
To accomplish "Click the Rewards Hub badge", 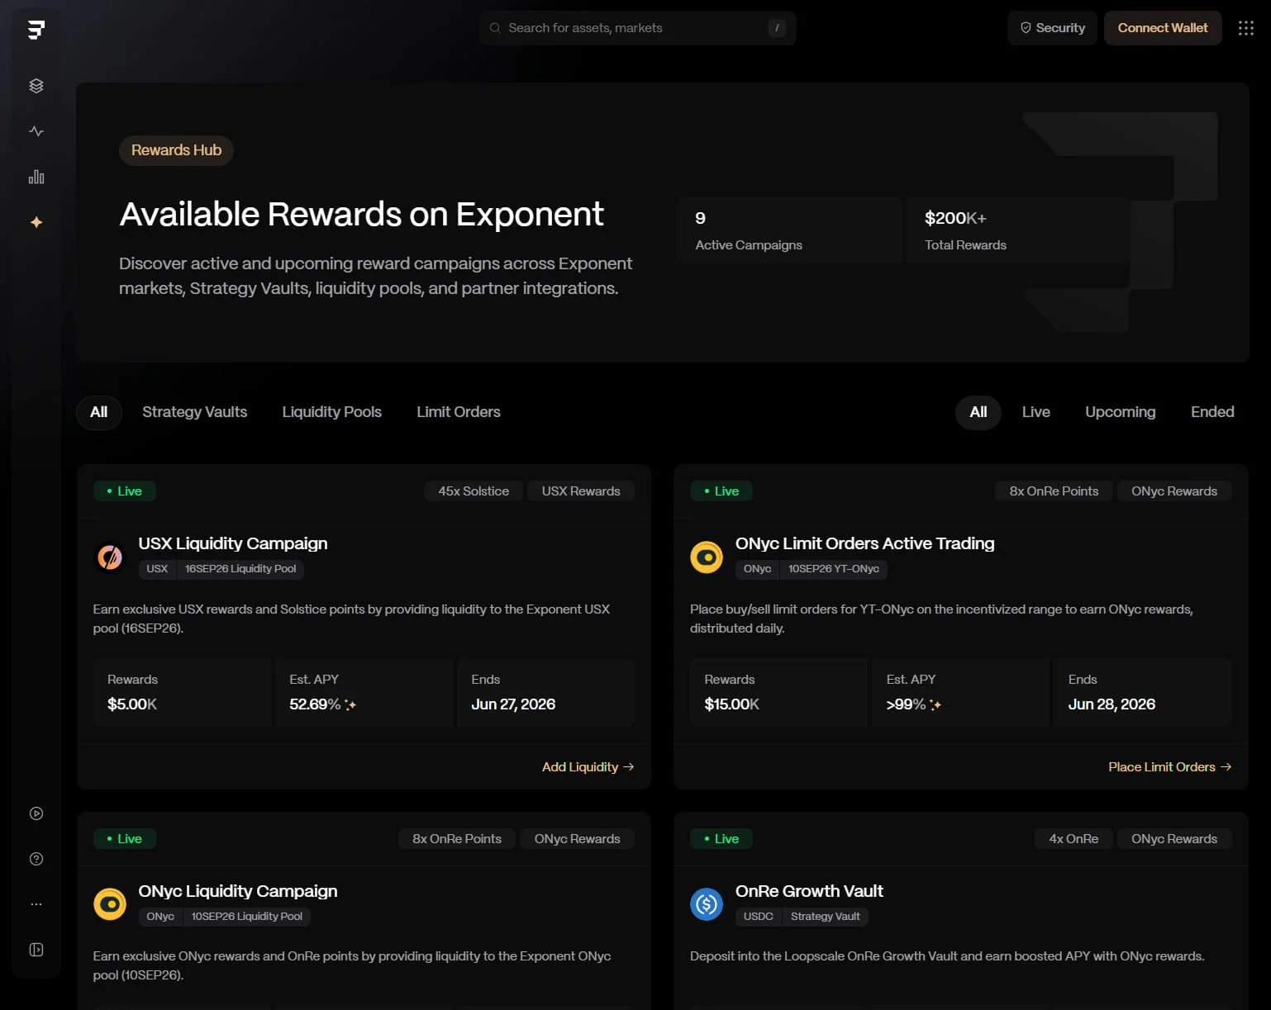I will click(x=177, y=150).
